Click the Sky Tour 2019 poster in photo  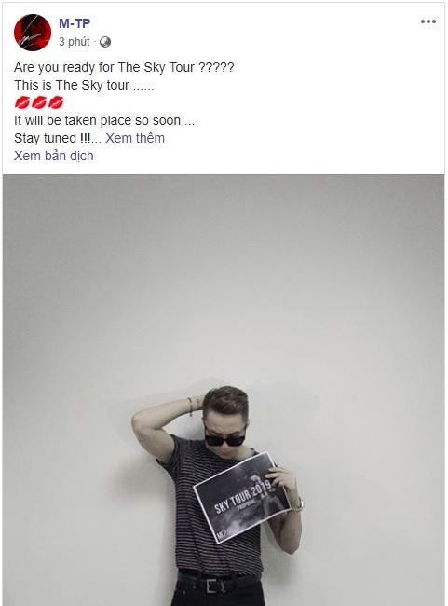241,498
